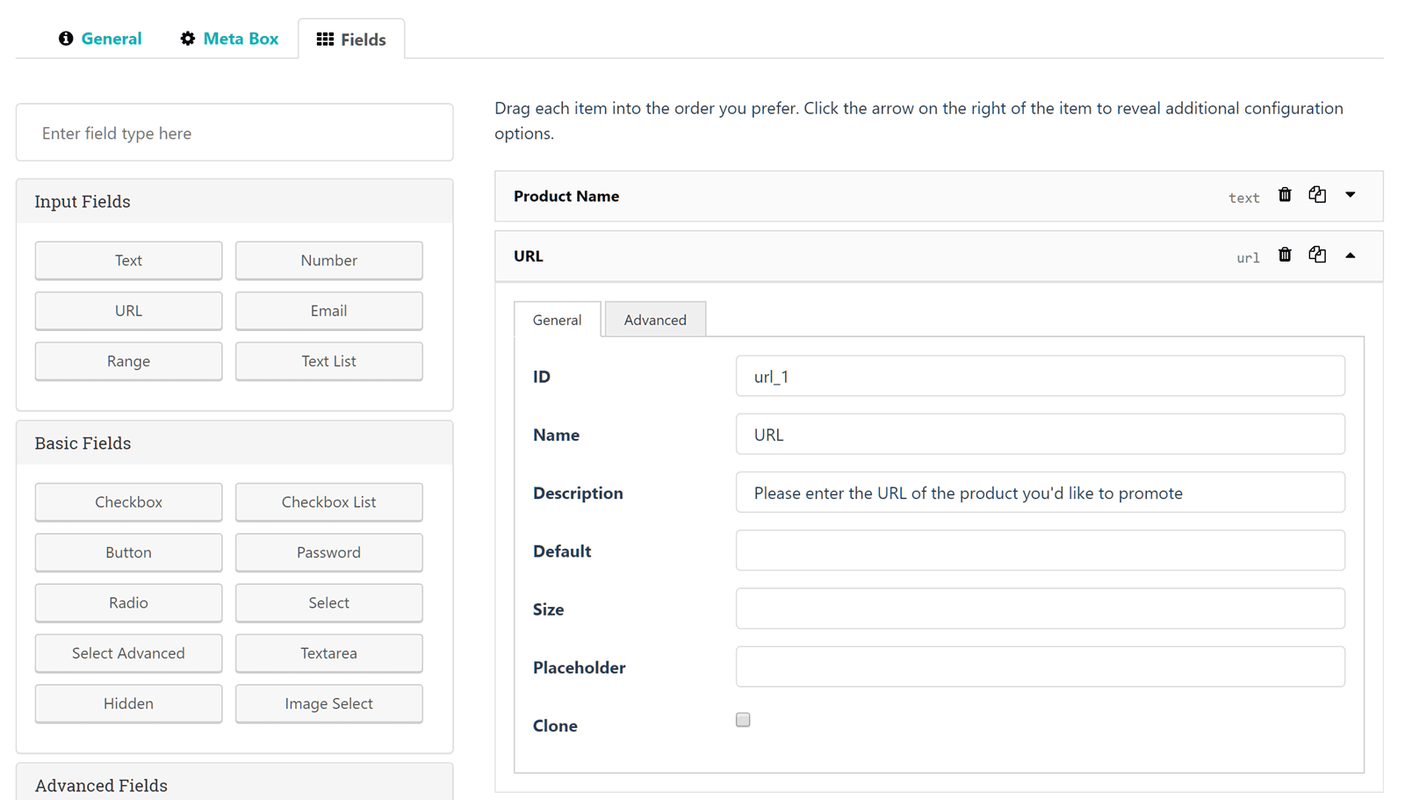The height and width of the screenshot is (800, 1405).
Task: Add a Range field
Action: 128,361
